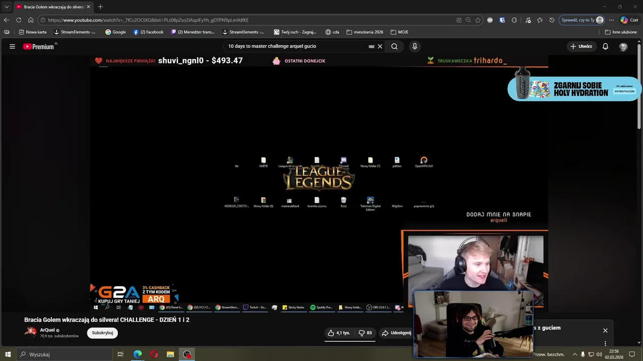Expand the Inne ulubione folder
Viewport: 643px width, 361px height.
621,32
